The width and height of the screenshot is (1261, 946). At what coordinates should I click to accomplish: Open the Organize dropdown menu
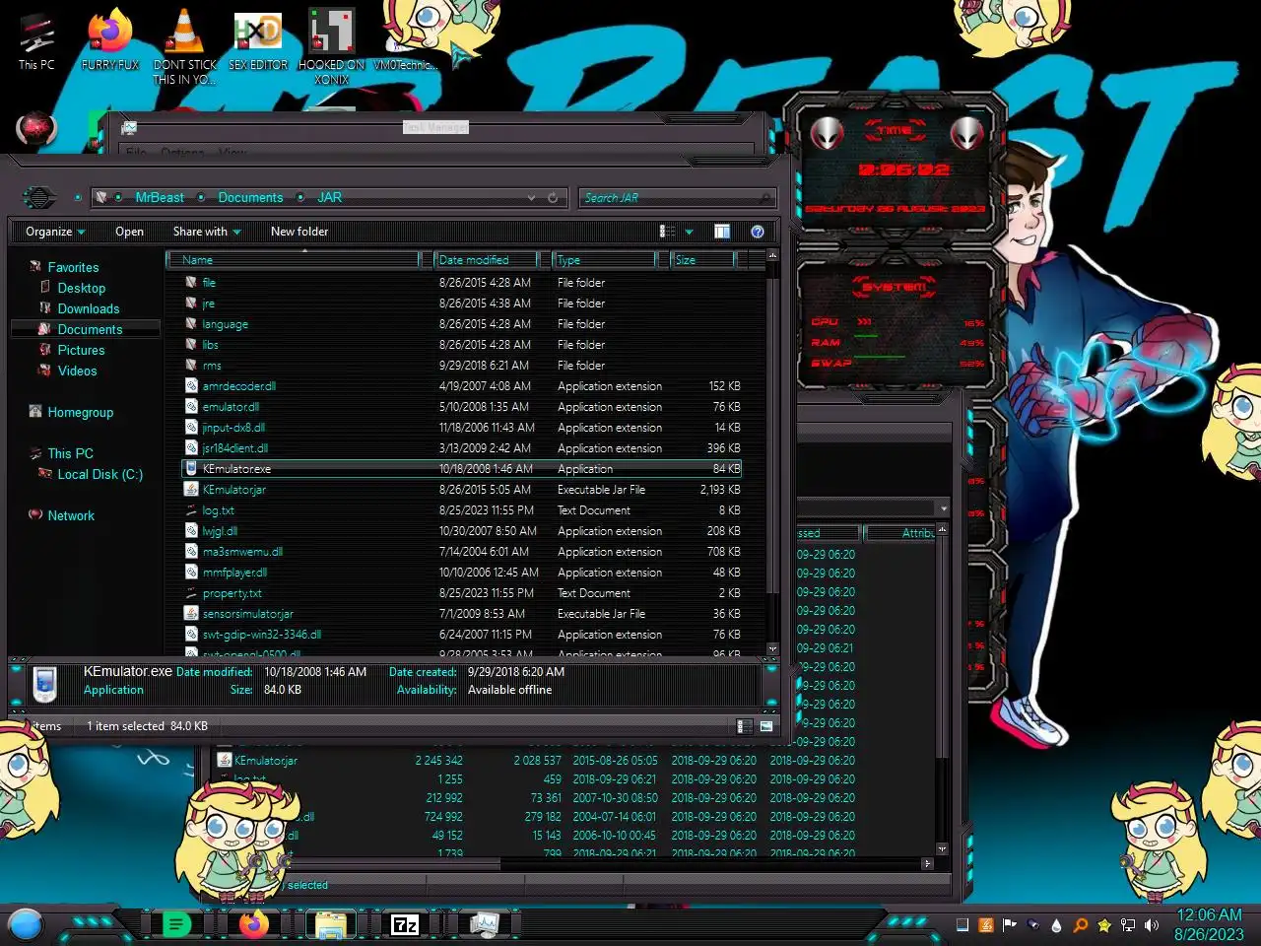(x=55, y=232)
